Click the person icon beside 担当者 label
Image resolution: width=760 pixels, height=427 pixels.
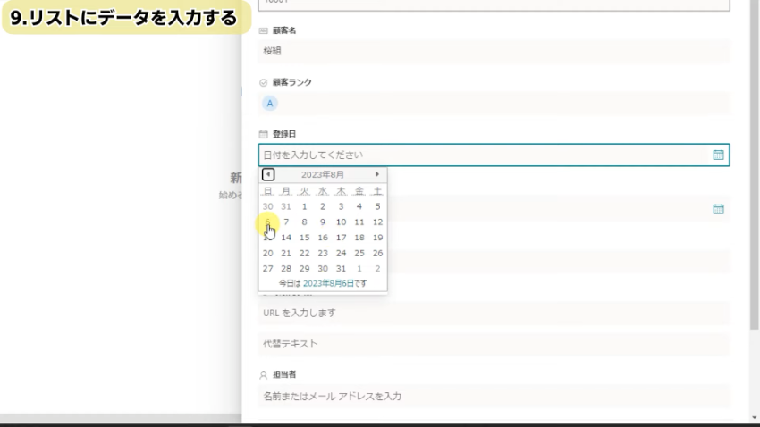(263, 376)
